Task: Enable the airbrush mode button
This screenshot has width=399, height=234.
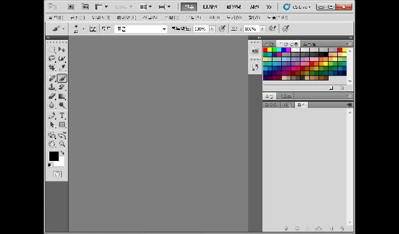Action: pos(273,29)
